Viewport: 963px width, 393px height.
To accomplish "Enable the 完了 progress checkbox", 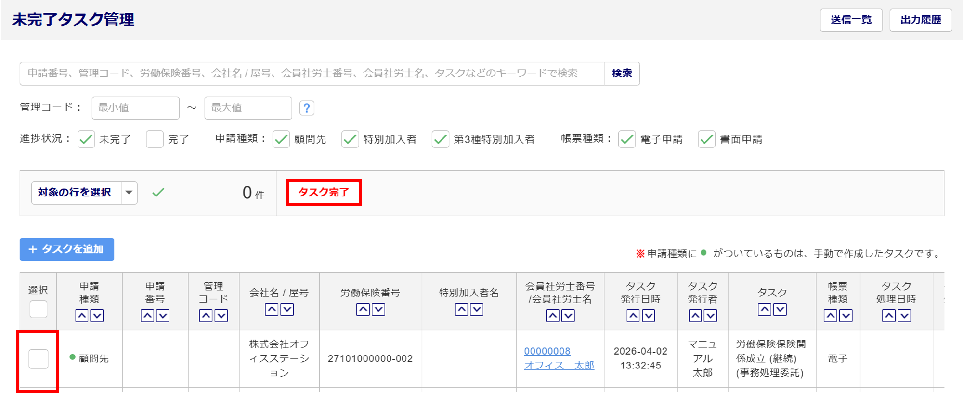I will [155, 139].
